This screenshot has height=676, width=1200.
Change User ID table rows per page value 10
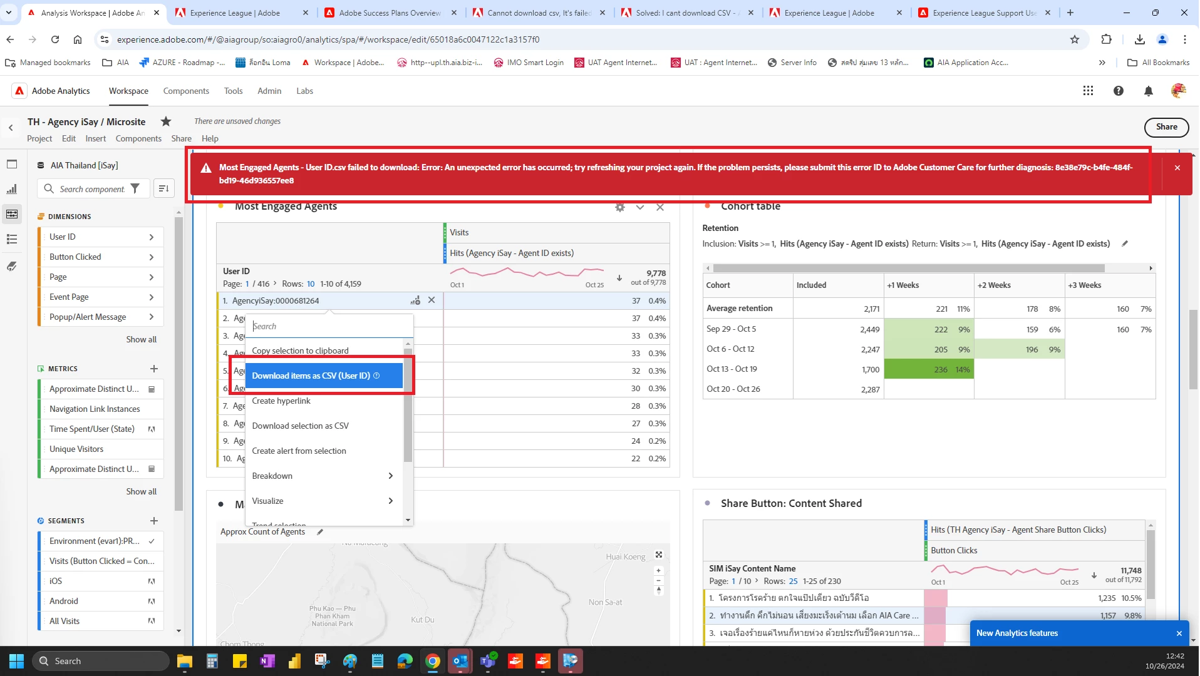tap(311, 284)
